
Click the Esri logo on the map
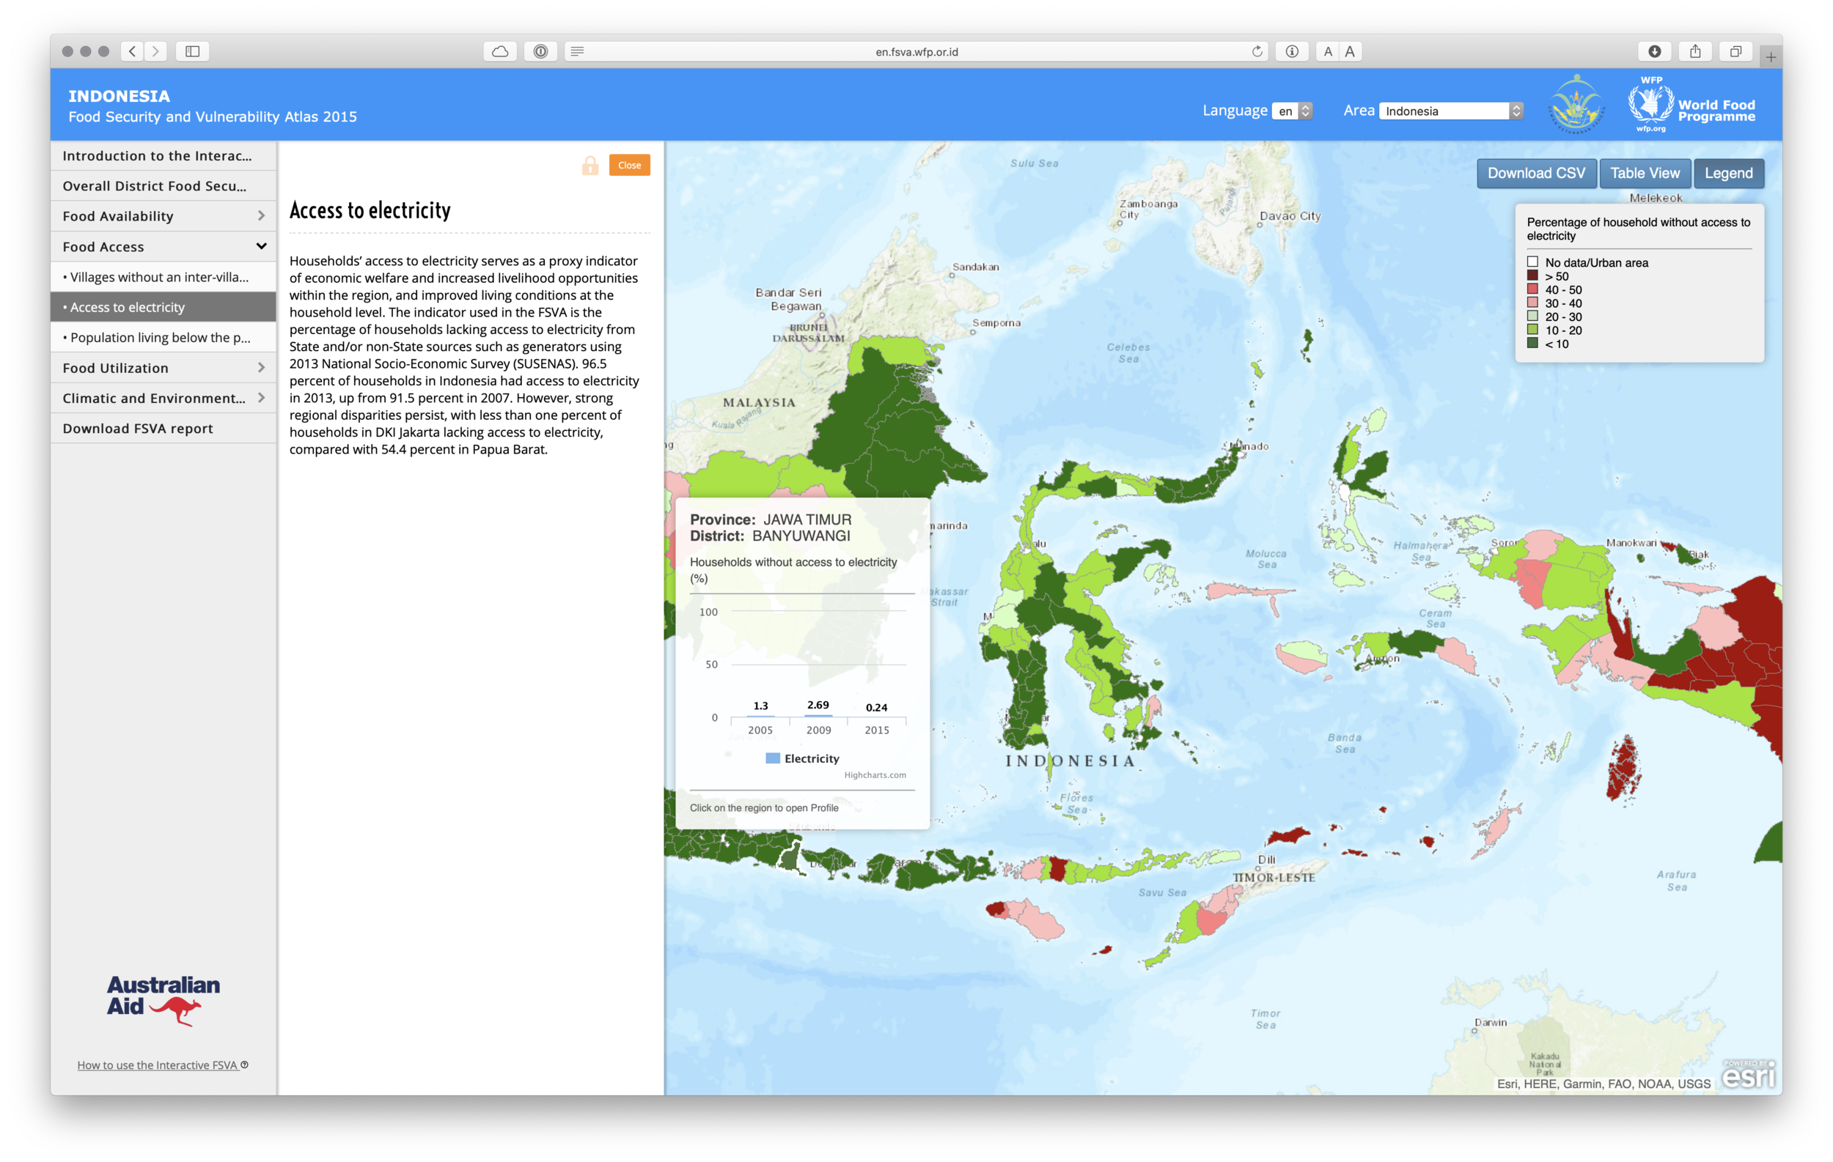(x=1749, y=1074)
